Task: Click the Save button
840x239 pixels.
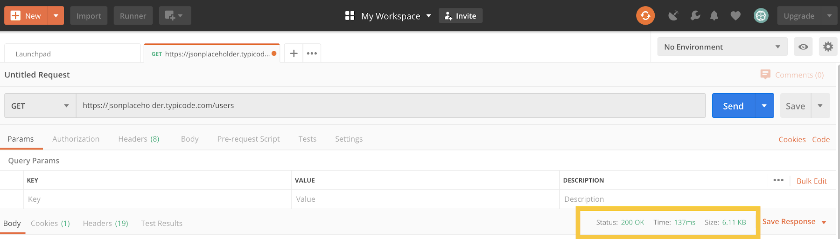Action: [x=795, y=106]
